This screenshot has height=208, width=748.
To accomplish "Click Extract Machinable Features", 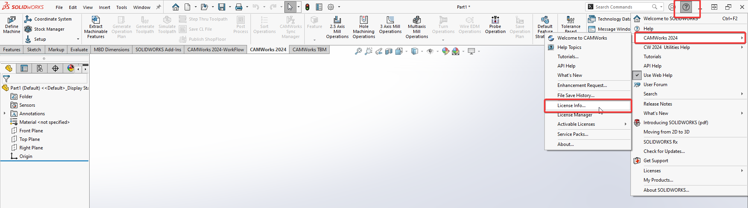I will click(96, 27).
